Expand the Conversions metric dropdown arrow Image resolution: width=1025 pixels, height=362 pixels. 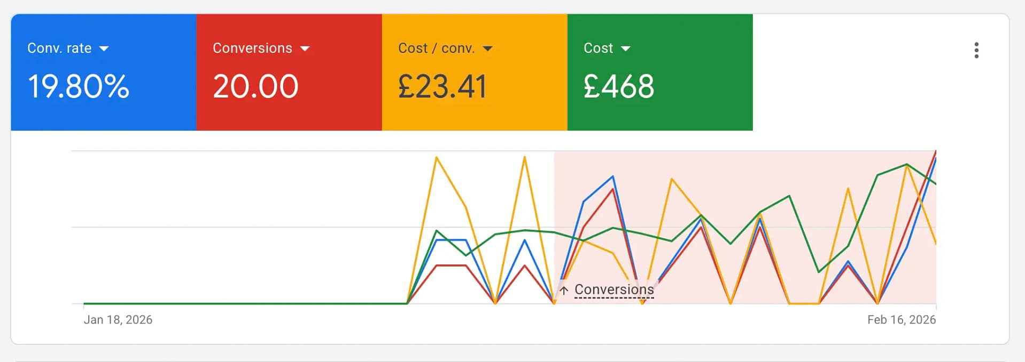click(305, 49)
